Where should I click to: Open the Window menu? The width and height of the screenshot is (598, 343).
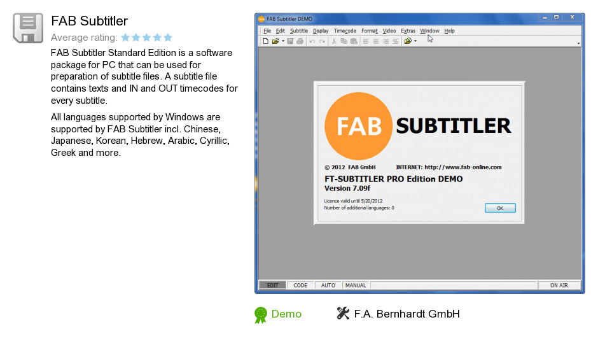pyautogui.click(x=430, y=31)
